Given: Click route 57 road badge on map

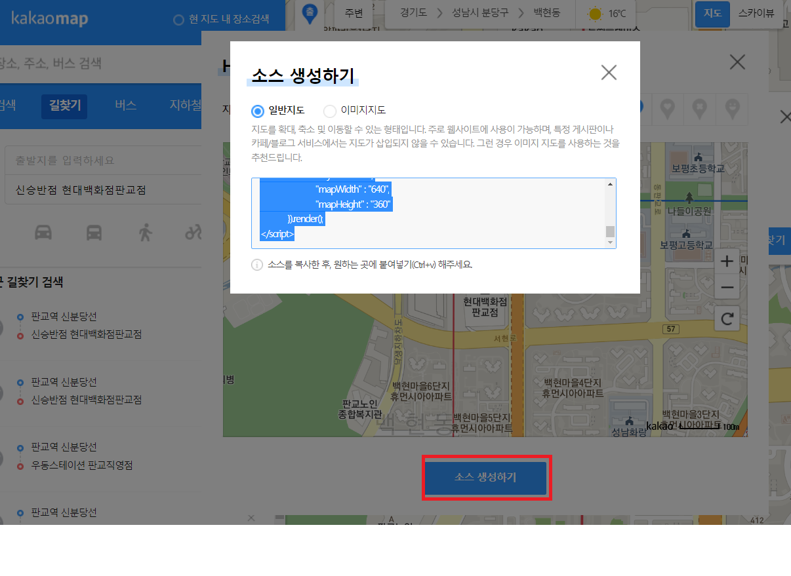Looking at the screenshot, I should (670, 328).
